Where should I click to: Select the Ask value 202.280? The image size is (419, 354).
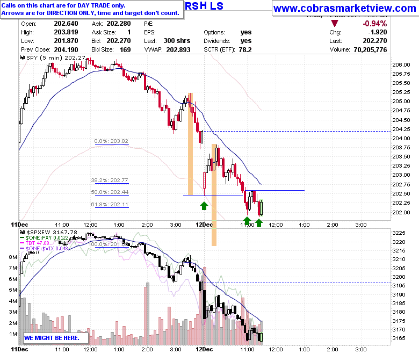point(119,24)
